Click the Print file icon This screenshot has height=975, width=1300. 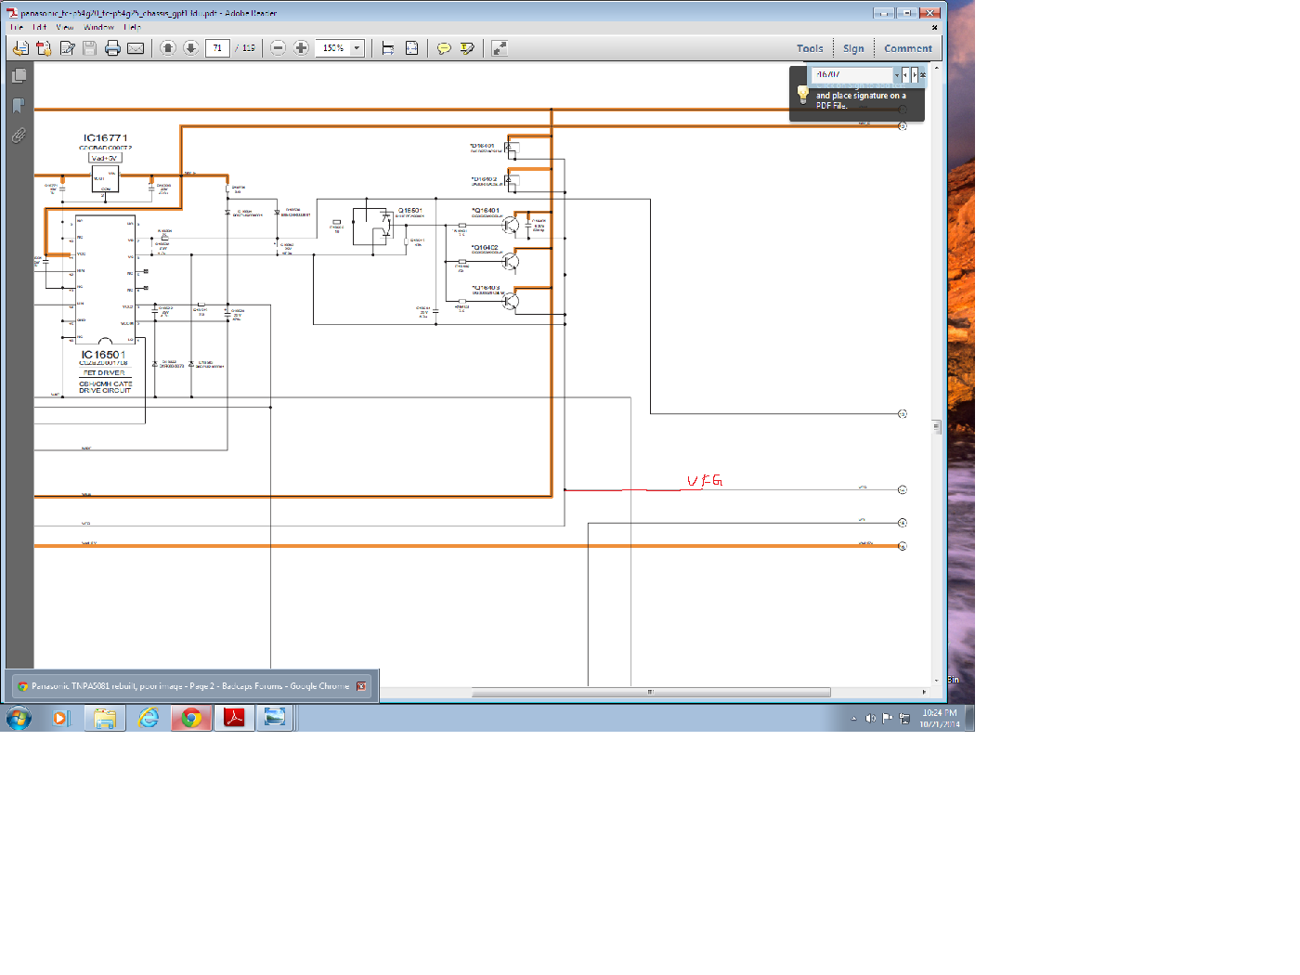(x=112, y=48)
